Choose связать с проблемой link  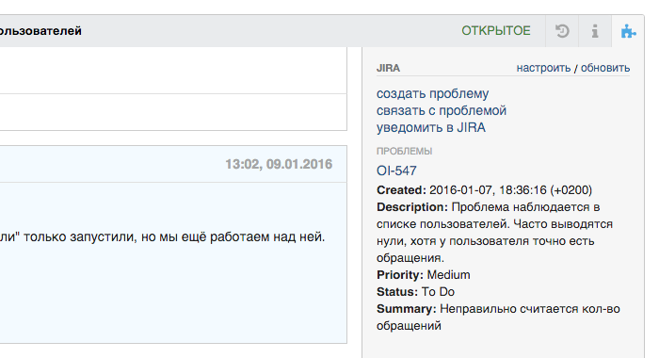point(442,110)
